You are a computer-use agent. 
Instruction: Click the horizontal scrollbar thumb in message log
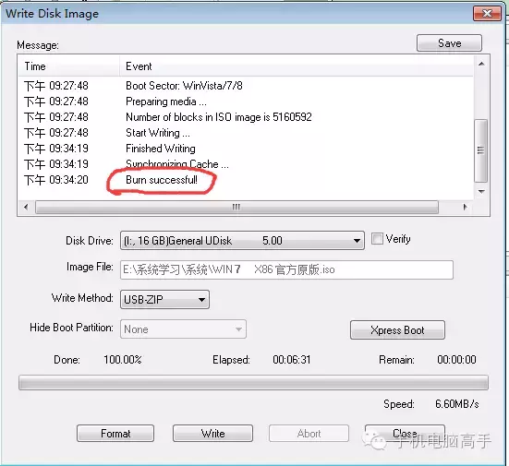(236, 207)
